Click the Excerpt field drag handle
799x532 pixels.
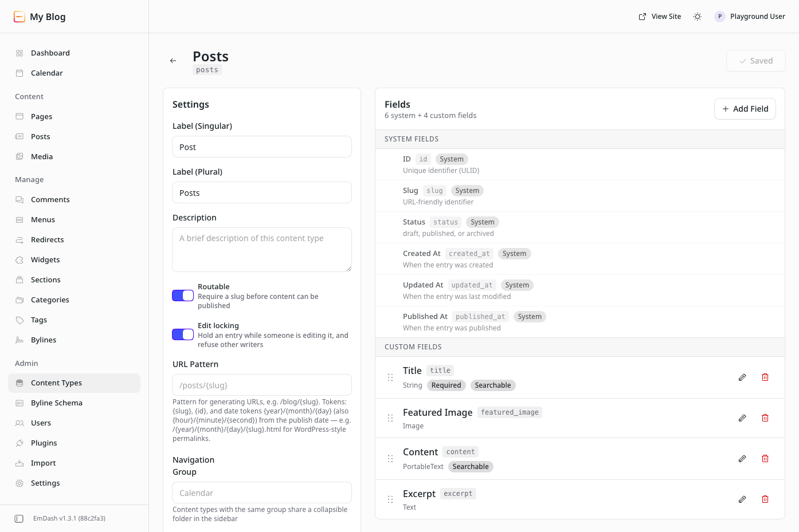[390, 499]
